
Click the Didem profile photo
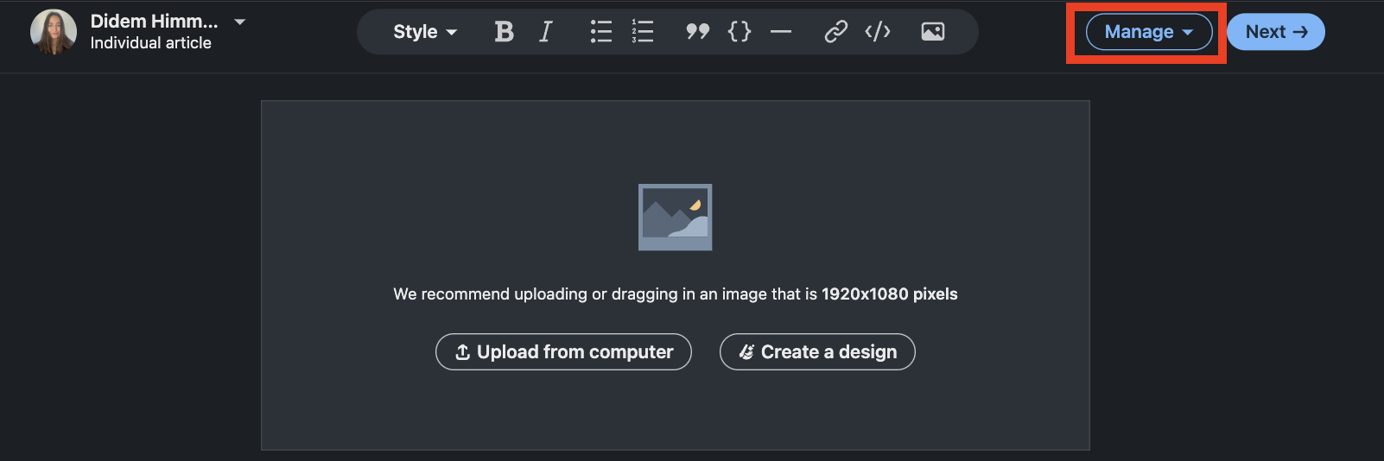(x=54, y=32)
